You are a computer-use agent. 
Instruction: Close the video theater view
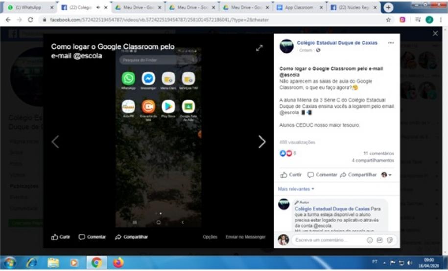coord(435,33)
